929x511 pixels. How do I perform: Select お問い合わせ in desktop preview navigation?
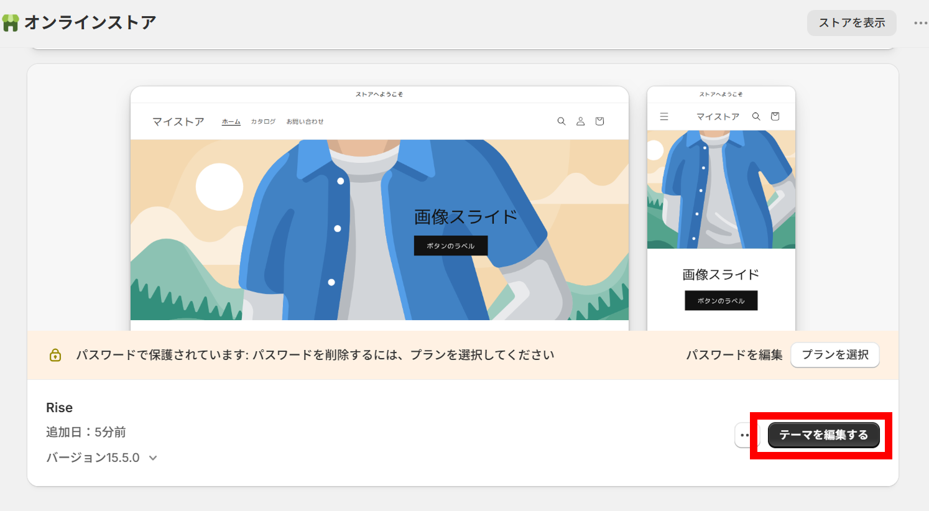pyautogui.click(x=305, y=122)
